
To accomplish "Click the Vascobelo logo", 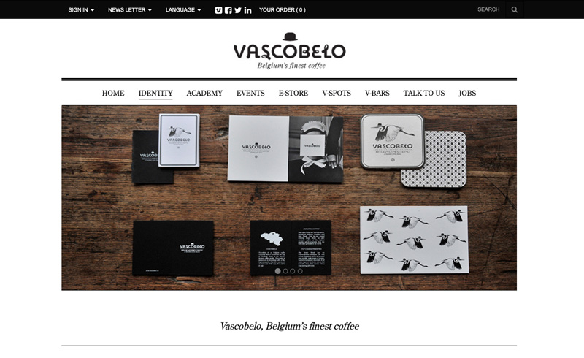I will coord(290,51).
